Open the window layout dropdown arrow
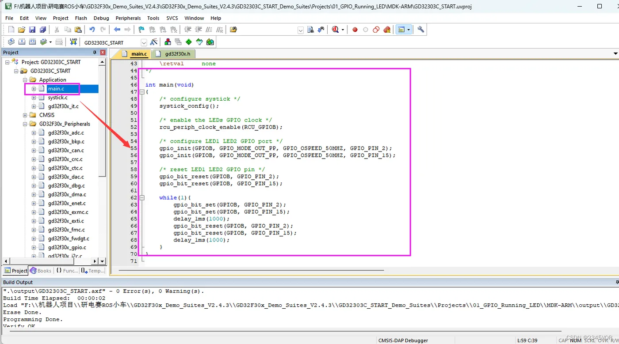 [409, 30]
